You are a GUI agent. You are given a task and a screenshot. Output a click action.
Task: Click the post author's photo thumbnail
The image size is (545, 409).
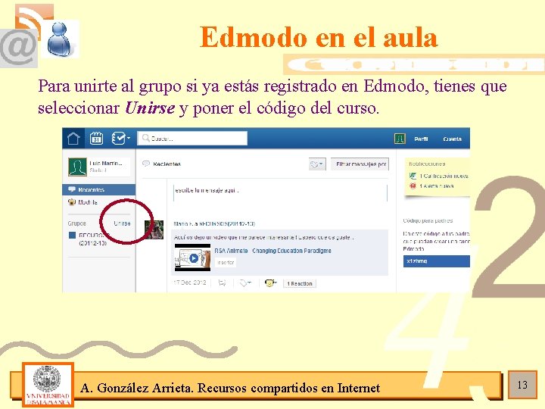coord(154,229)
